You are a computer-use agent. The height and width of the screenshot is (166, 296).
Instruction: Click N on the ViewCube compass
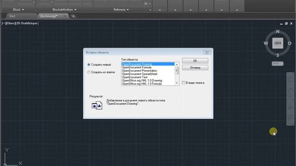pos(277,31)
